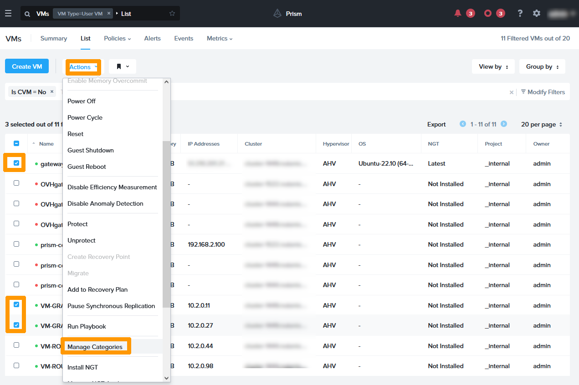The width and height of the screenshot is (579, 385).
Task: Open the red bell alerts icon
Action: [458, 14]
